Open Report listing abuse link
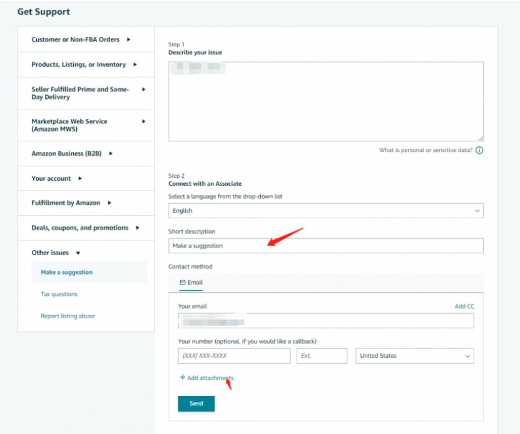The image size is (520, 434). 68,316
